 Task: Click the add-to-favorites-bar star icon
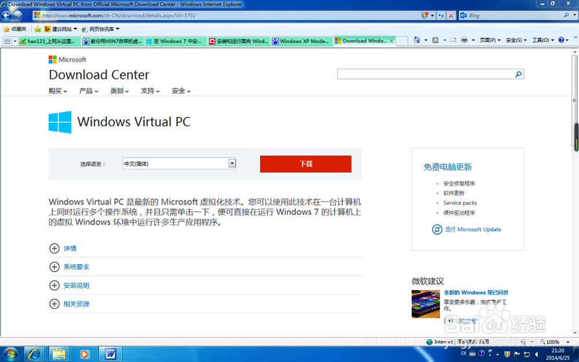38,29
